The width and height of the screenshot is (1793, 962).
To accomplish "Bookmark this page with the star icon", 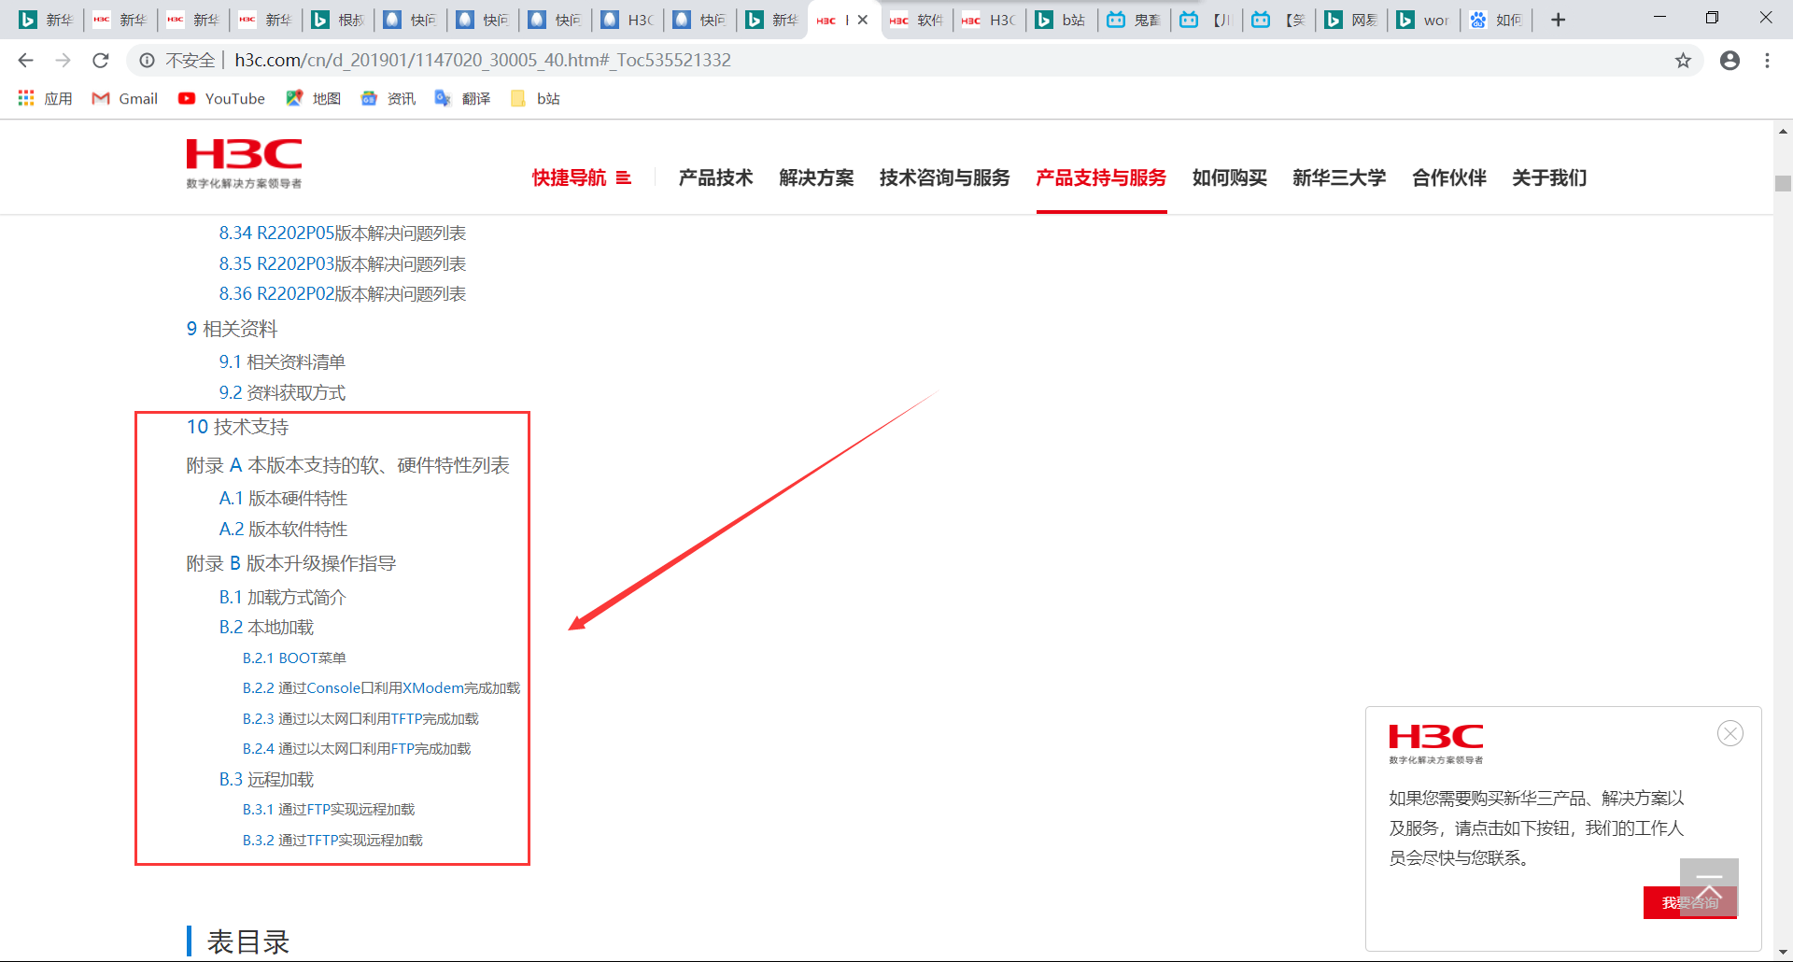I will (1683, 61).
